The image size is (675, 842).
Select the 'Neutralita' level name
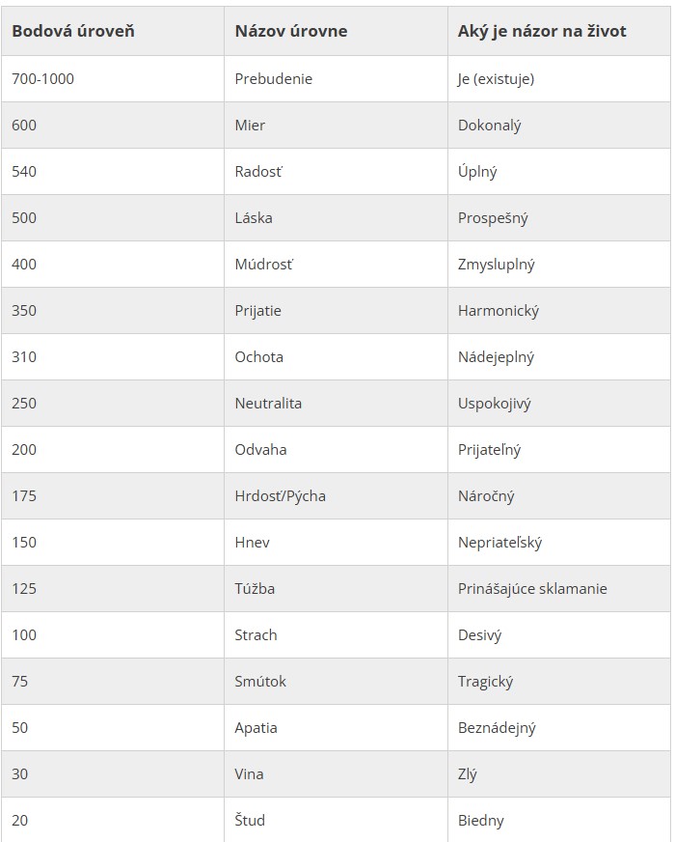(268, 404)
